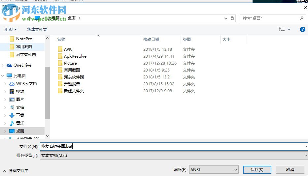308x176 pixels.
Task: Click 此电脑 in breadcrumb path
Action: [x=53, y=18]
